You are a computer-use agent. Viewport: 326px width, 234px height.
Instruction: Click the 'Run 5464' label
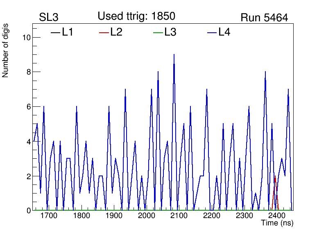point(264,18)
